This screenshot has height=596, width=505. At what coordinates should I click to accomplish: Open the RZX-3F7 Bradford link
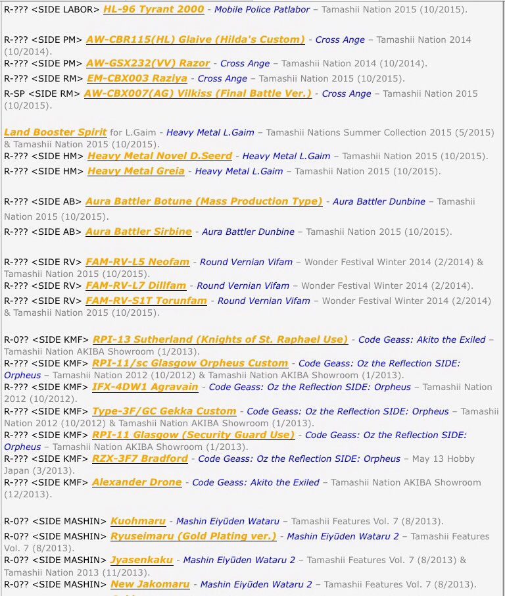(140, 459)
